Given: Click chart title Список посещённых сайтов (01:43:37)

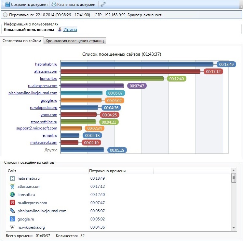Looking at the screenshot, I should pos(122,54).
